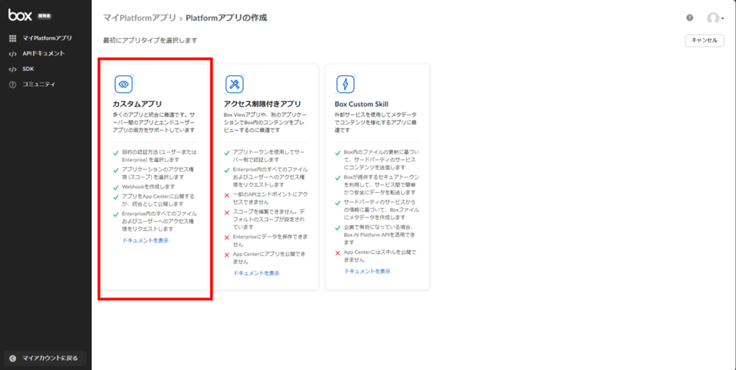
Task: Click red X beside スコープを編集できません line
Action: point(226,212)
